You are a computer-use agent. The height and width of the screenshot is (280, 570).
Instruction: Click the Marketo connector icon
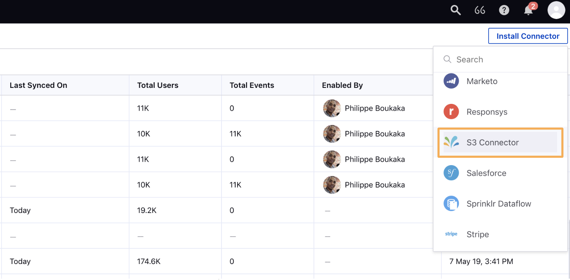click(x=451, y=81)
